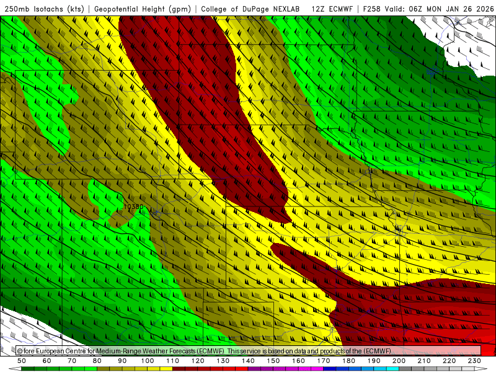The image size is (496, 372).
Task: Click the '180' value on the color scale
Action: click(349, 361)
